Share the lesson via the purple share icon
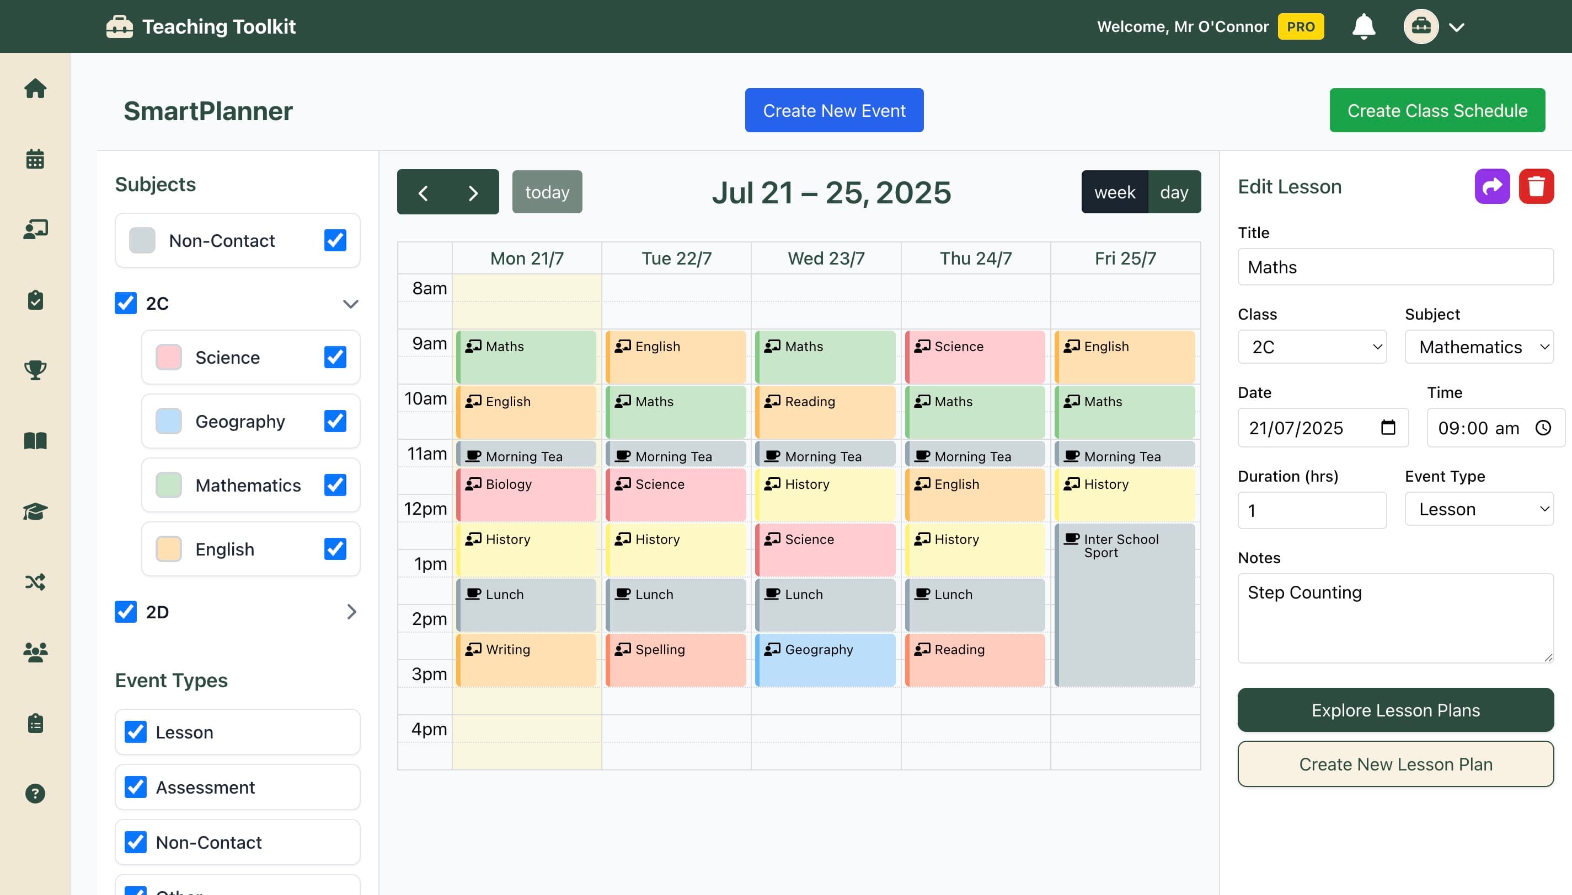This screenshot has height=895, width=1572. tap(1491, 186)
